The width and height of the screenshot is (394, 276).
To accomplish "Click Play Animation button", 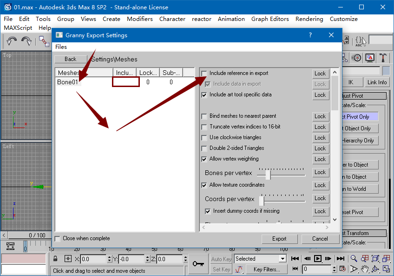I will click(x=318, y=259).
